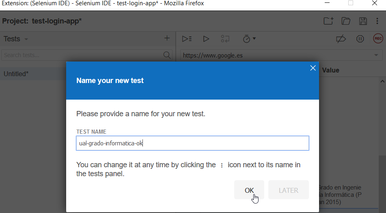Close the Name your new test dialog
The width and height of the screenshot is (386, 213).
click(313, 68)
